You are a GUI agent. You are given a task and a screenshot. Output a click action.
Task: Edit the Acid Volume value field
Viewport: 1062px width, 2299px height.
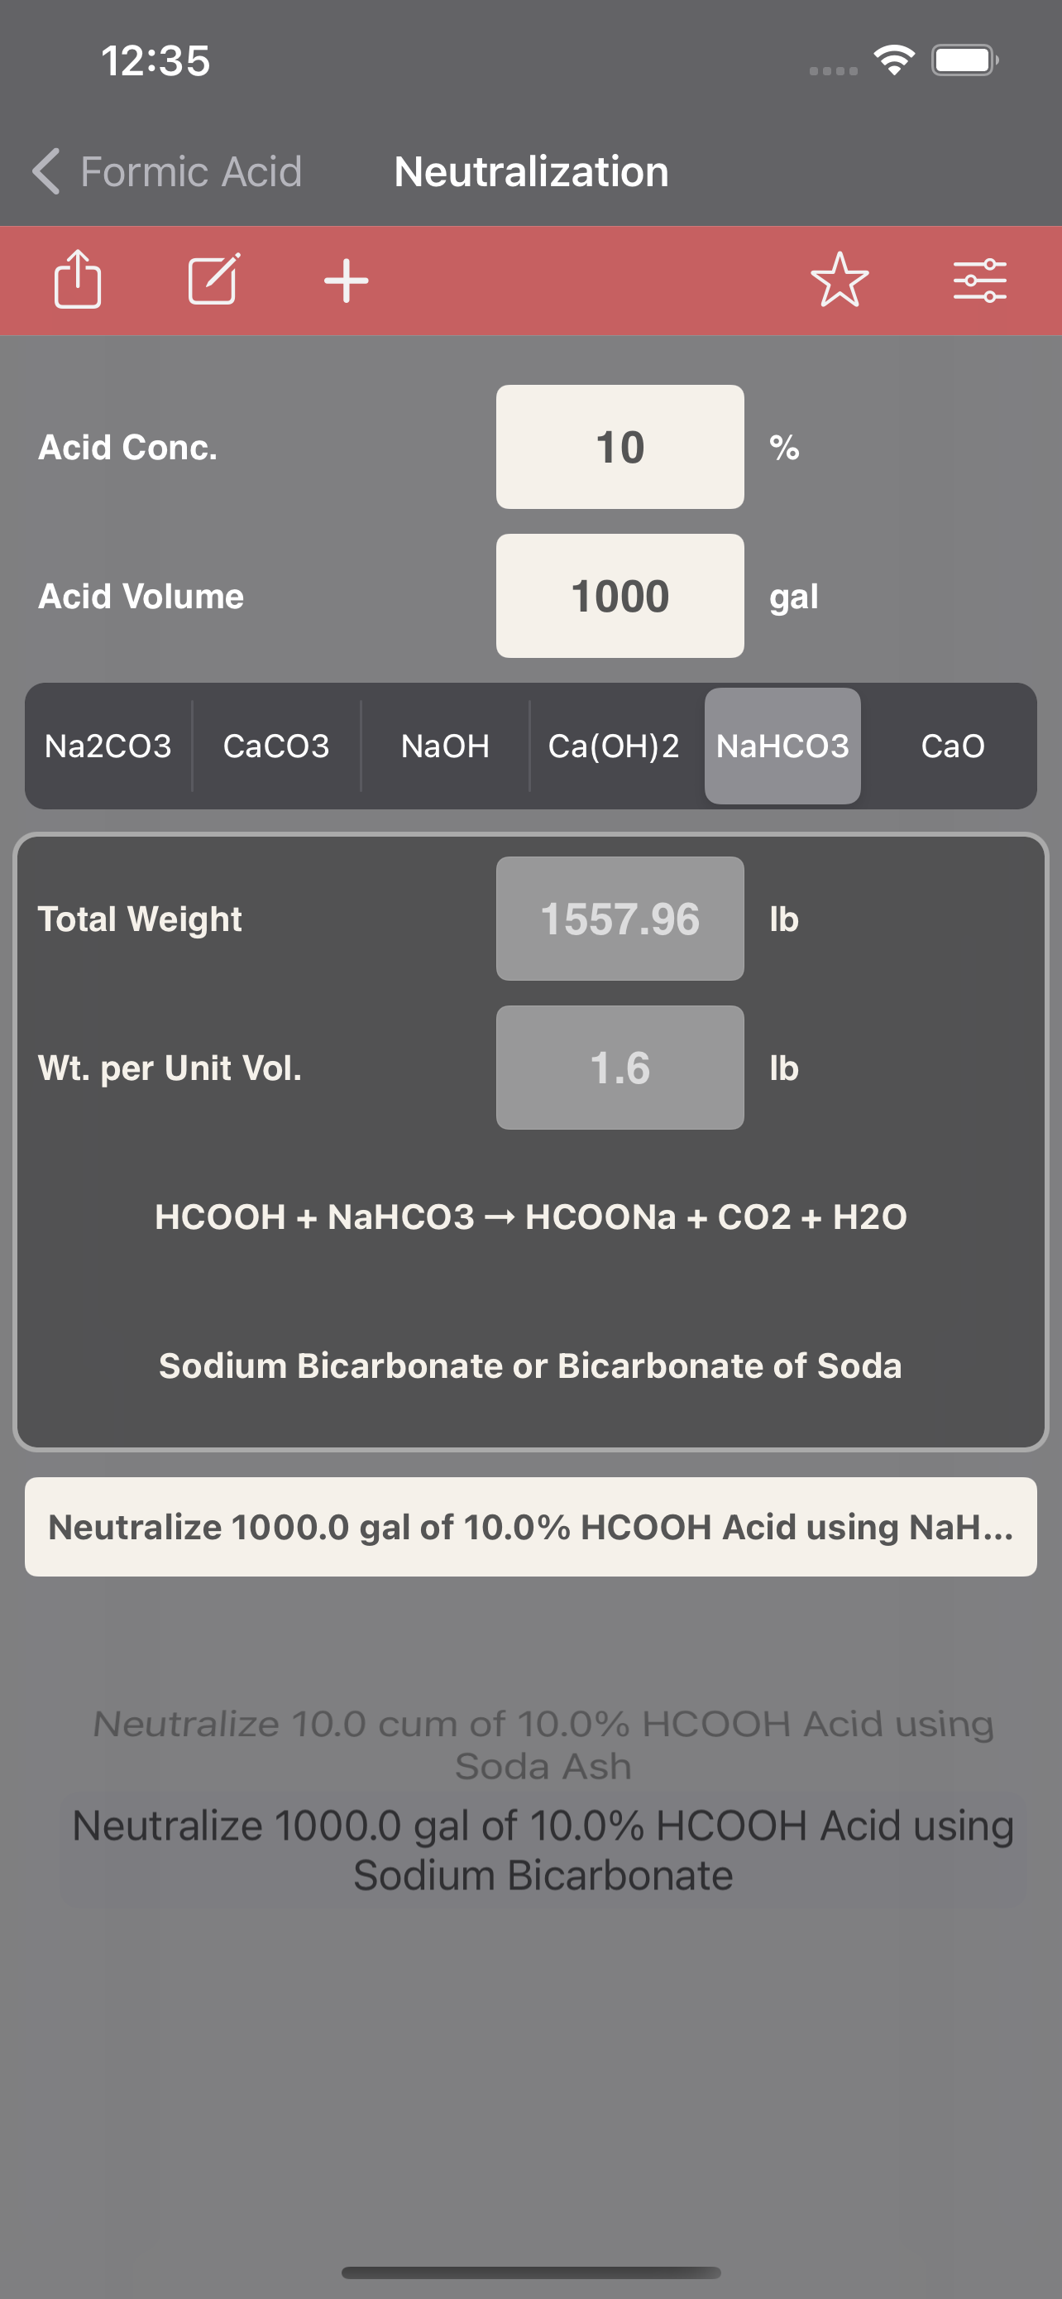(619, 596)
